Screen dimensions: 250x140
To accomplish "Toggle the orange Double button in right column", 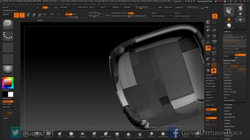I will (211, 109).
